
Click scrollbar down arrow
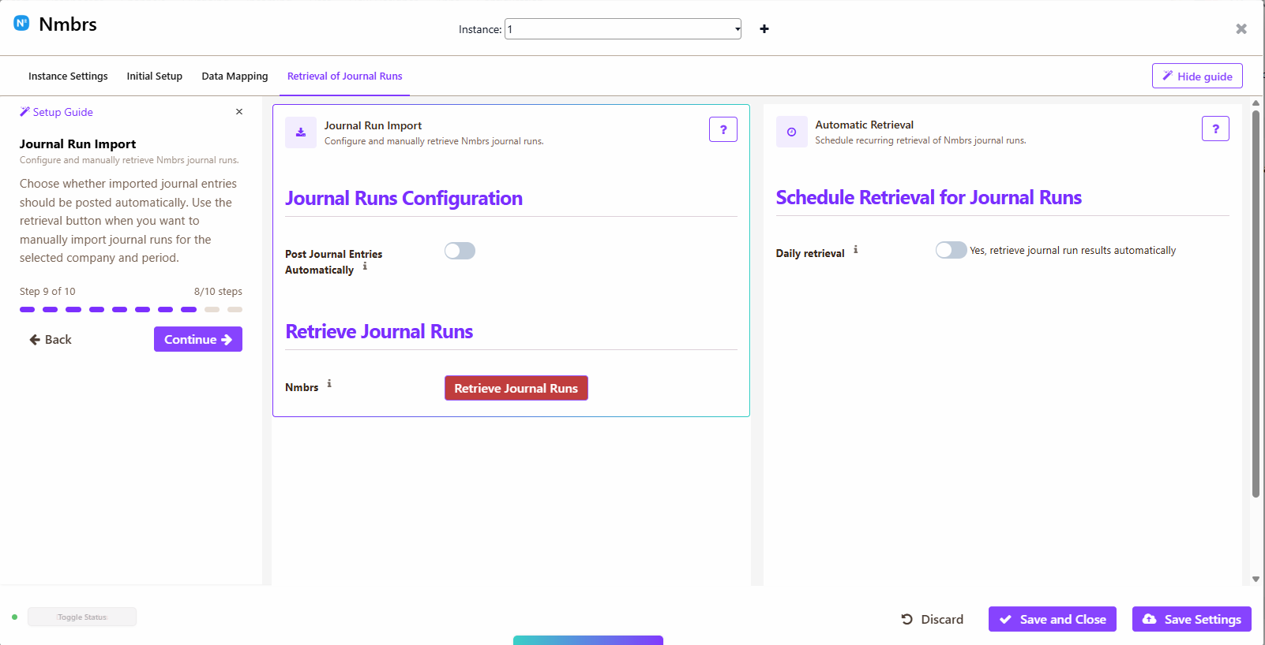pos(1256,580)
